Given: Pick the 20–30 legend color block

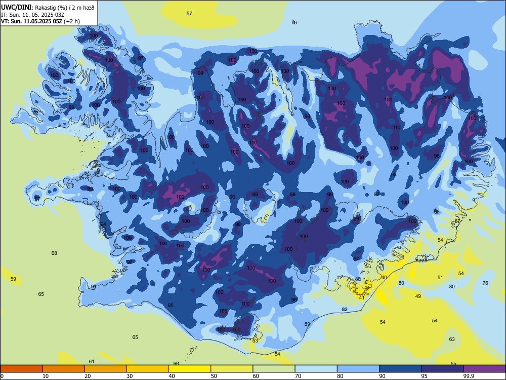Looking at the screenshot, I should [x=106, y=369].
